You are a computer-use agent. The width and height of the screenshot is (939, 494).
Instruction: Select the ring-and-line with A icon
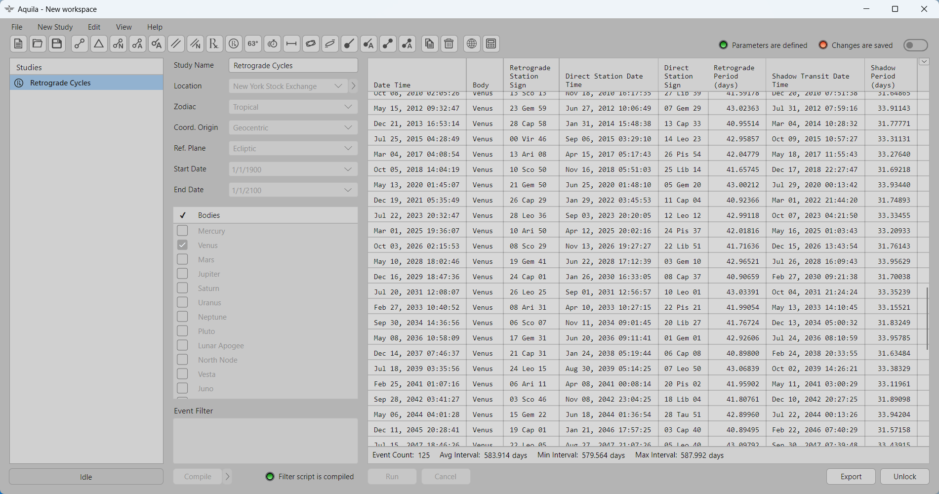(x=157, y=44)
